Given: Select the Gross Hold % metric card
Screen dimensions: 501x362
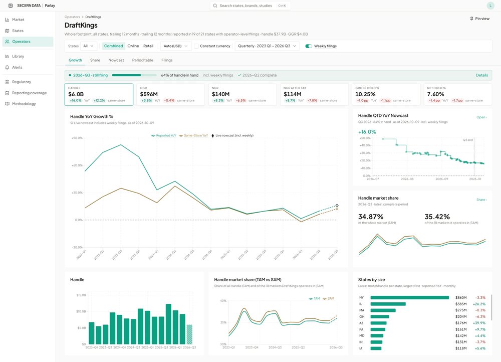Looking at the screenshot, I should coord(386,94).
